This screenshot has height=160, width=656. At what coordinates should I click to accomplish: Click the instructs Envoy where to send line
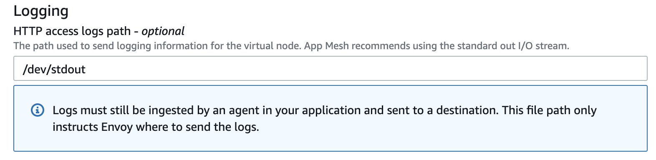156,127
